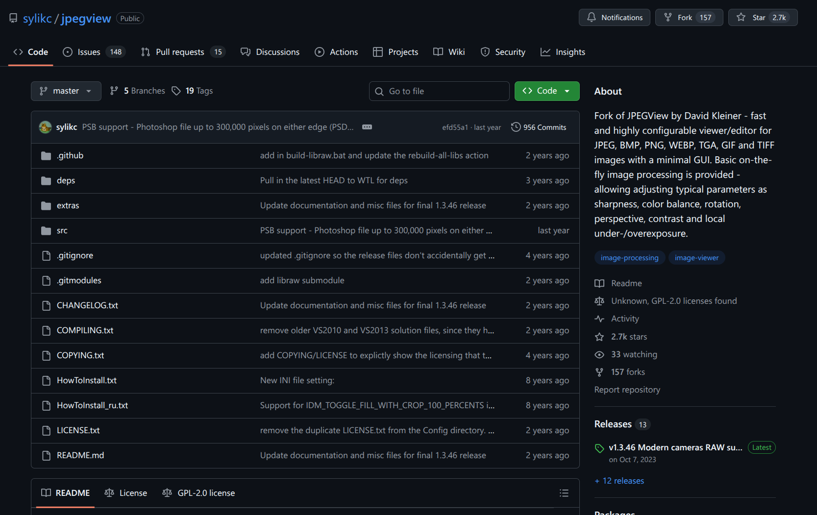Click the tag icon next to 19 Tags

point(176,91)
